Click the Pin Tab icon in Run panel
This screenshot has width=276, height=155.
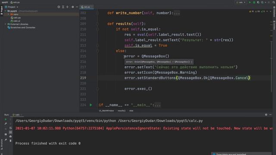tap(6, 140)
